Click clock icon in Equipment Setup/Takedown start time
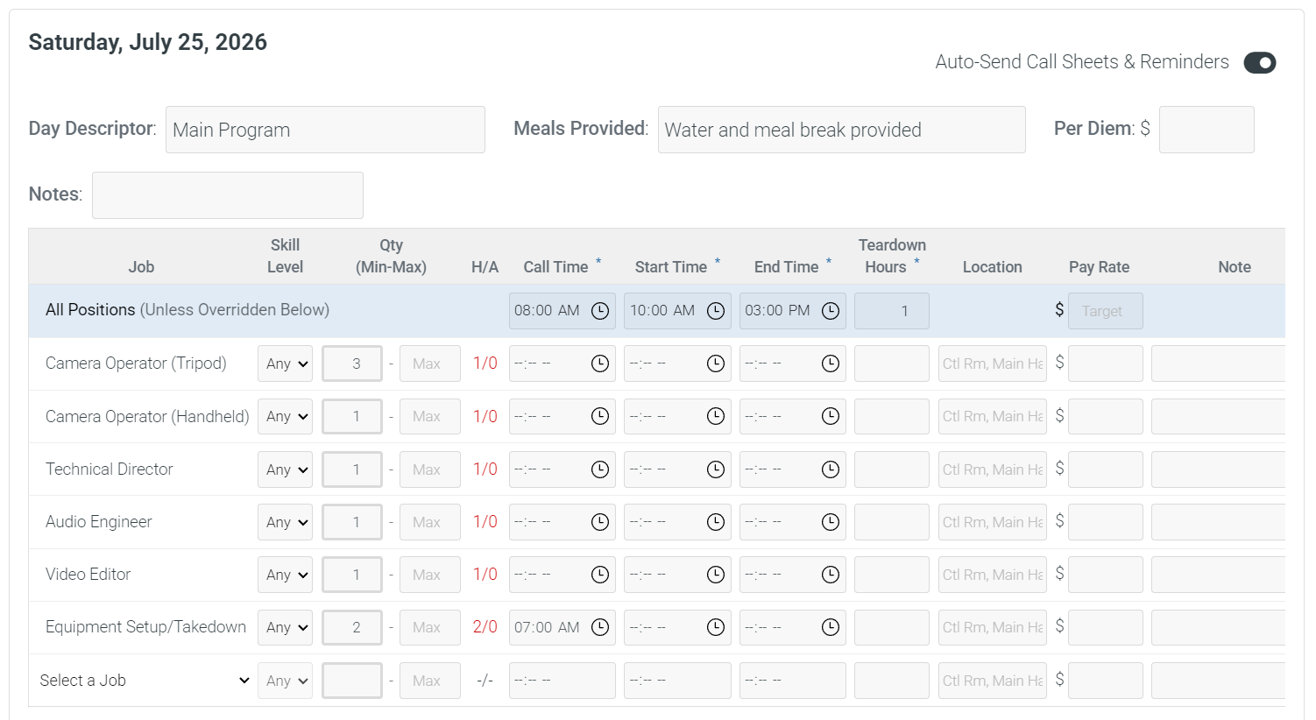Viewport: 1316px width, 720px height. tap(716, 627)
